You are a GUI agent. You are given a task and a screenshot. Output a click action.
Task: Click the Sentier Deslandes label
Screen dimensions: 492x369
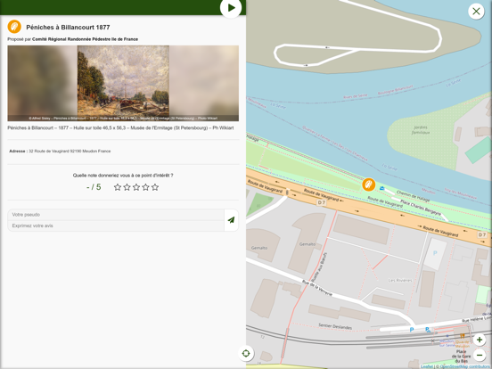click(335, 326)
